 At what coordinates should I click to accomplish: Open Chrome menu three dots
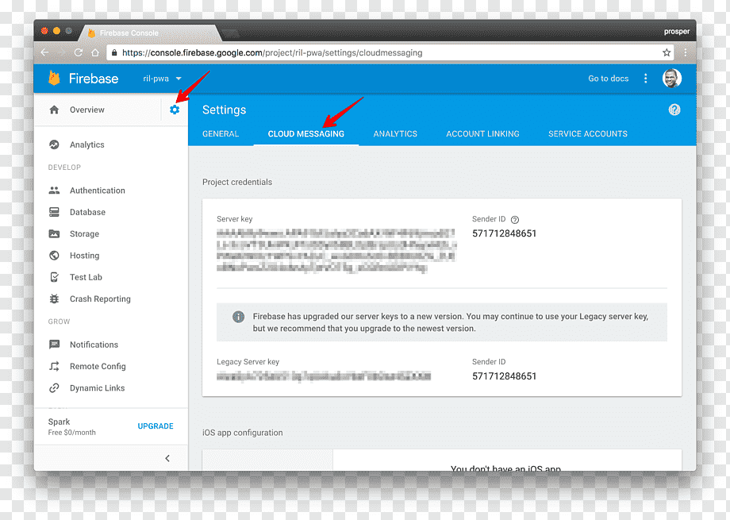pos(686,52)
